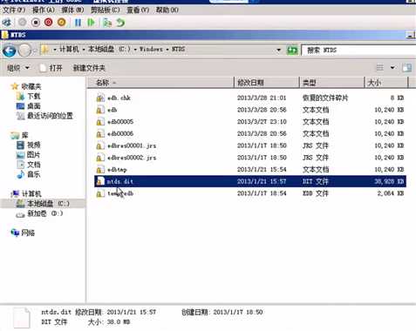Open the 文档 library
Viewport: 416px width, 331px height.
click(29, 165)
